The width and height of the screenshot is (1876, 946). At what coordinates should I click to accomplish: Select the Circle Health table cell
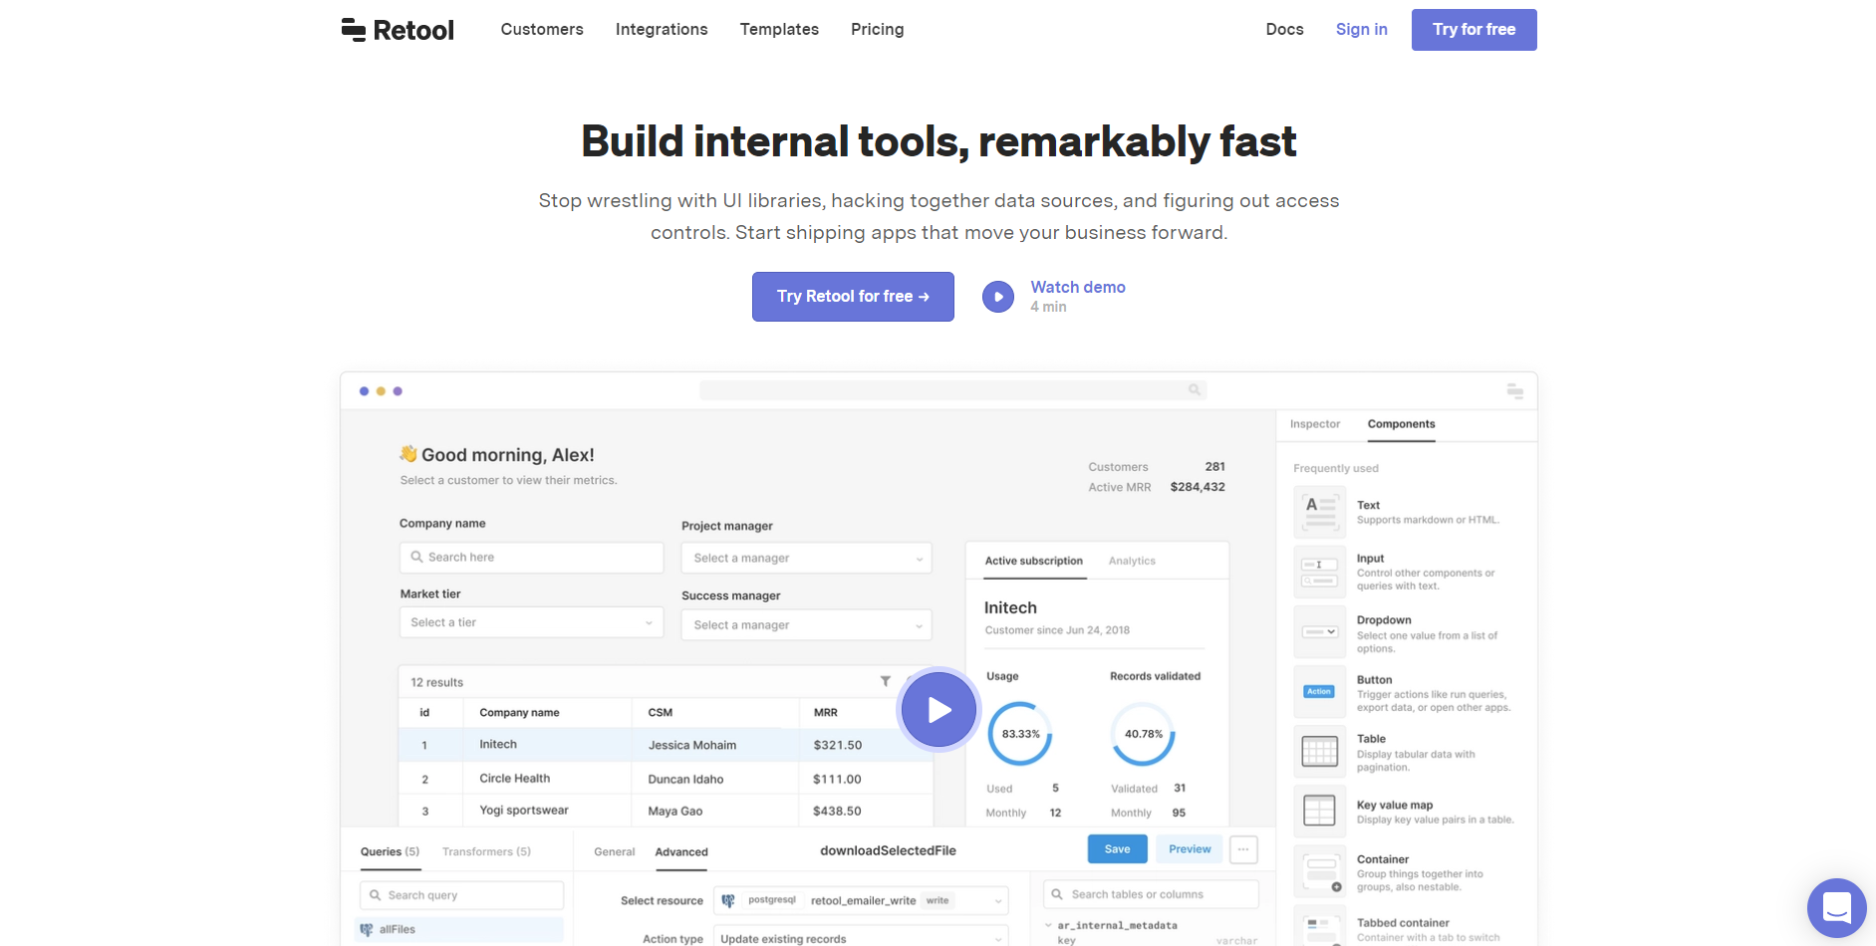[515, 779]
